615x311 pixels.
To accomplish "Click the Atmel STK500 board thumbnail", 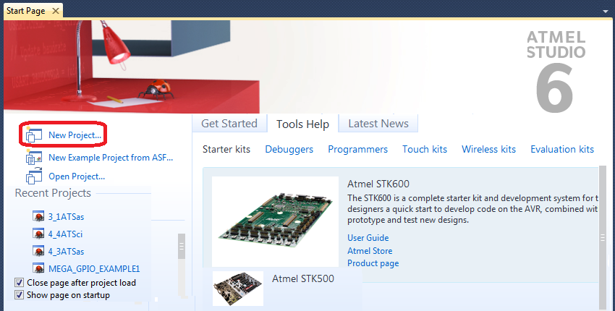I will tap(238, 289).
